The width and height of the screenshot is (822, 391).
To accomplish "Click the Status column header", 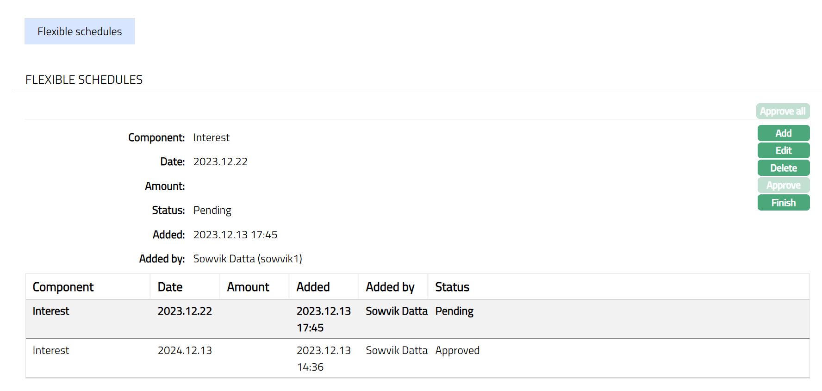I will [x=452, y=287].
